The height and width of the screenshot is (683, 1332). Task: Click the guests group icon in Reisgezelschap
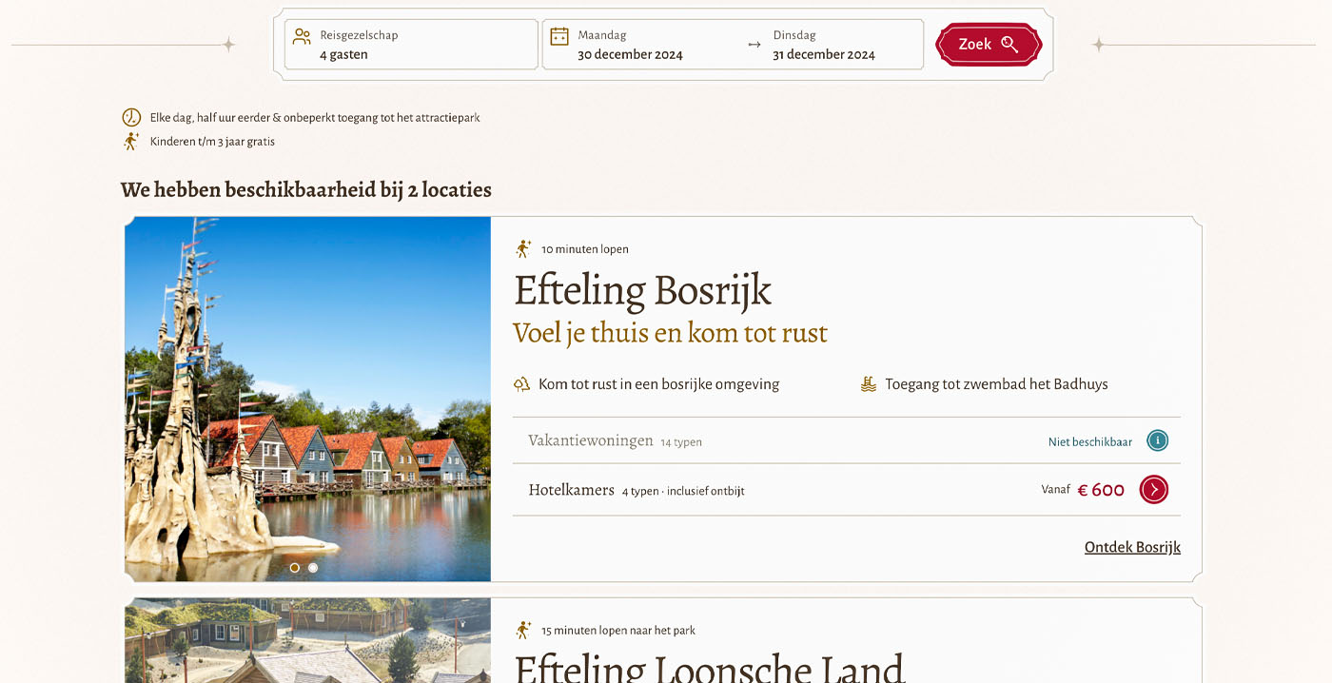click(302, 36)
